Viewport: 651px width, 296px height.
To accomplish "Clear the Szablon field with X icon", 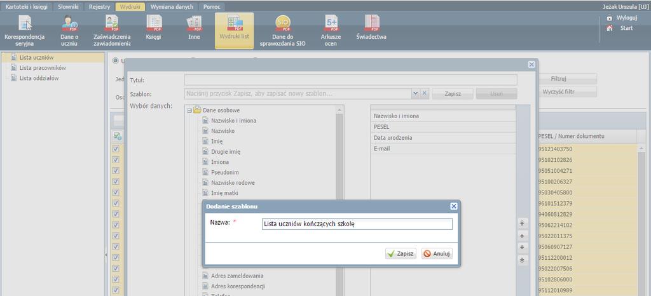I will tap(424, 94).
